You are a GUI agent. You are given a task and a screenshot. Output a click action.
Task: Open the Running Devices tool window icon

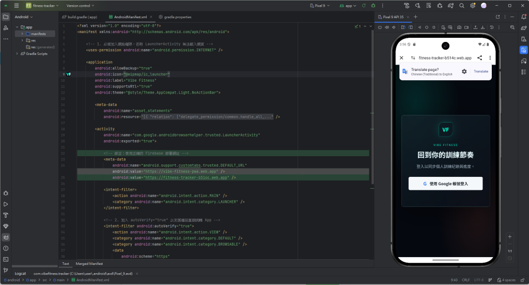tap(524, 50)
